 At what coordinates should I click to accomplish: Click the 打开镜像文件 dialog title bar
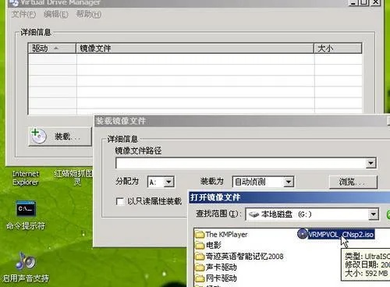coord(289,197)
